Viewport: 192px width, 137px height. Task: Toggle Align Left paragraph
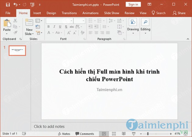pyautogui.click(x=91, y=33)
